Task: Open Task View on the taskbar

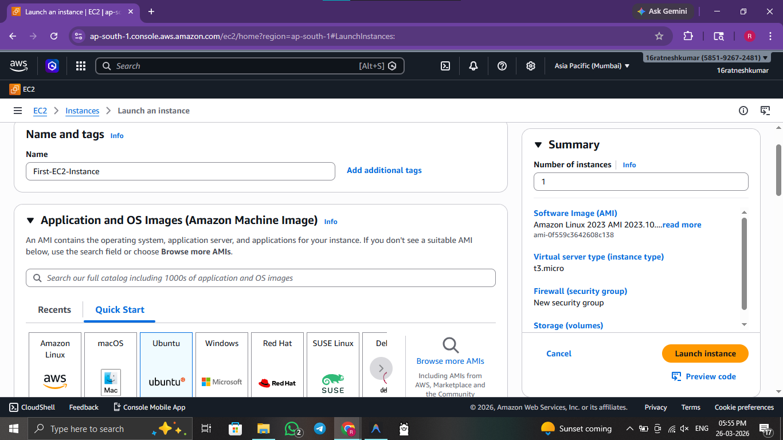Action: tap(206, 429)
